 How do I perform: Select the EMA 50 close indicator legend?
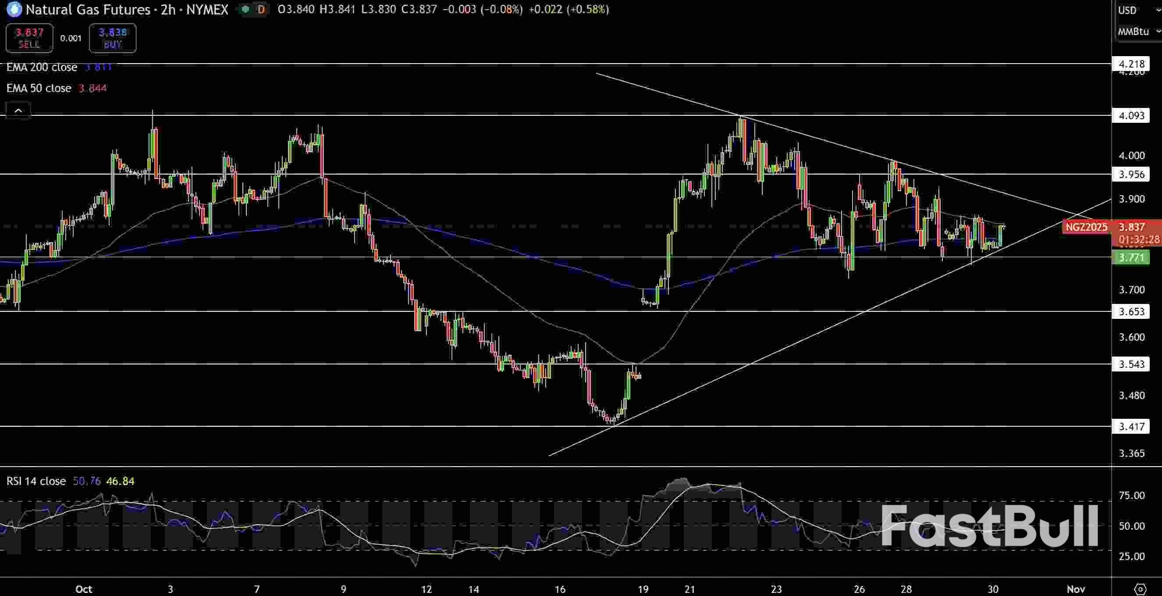coord(39,88)
